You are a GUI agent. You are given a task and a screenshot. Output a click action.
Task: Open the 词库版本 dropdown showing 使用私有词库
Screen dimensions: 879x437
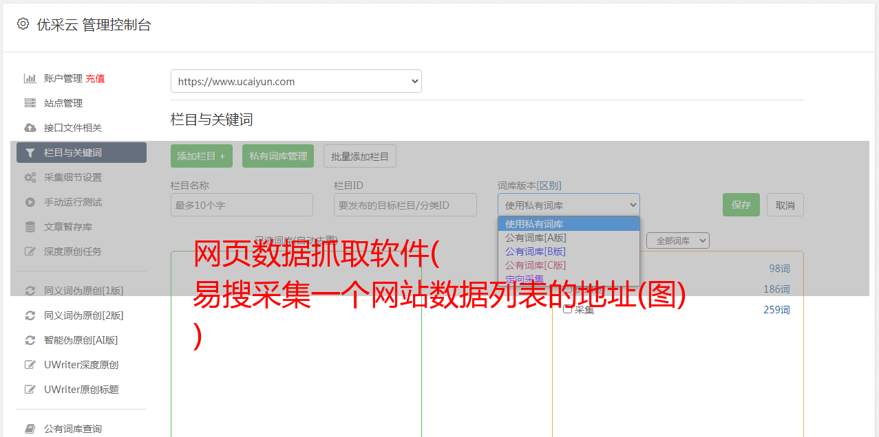coord(569,205)
